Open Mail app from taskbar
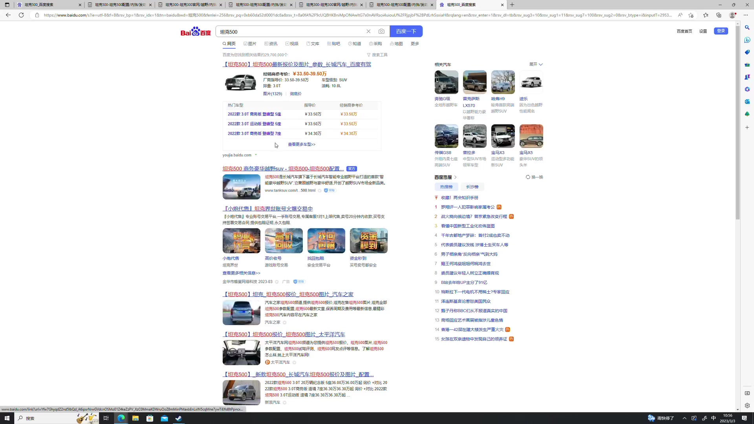Screen dimensions: 754x424 click(x=164, y=418)
